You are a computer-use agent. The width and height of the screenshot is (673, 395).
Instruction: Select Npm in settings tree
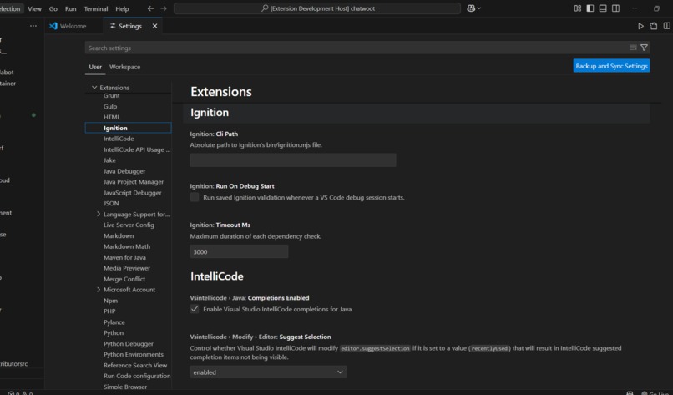(110, 301)
